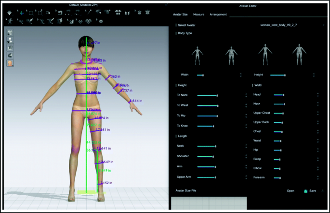The width and height of the screenshot is (330, 213).
Task: Click the garment display icon in viewport sidebar
Action: (10, 33)
